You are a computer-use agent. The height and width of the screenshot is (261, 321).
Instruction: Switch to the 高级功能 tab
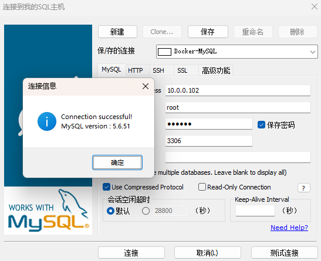point(216,70)
